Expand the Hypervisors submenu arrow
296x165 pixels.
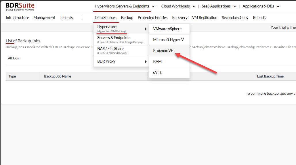click(x=146, y=29)
